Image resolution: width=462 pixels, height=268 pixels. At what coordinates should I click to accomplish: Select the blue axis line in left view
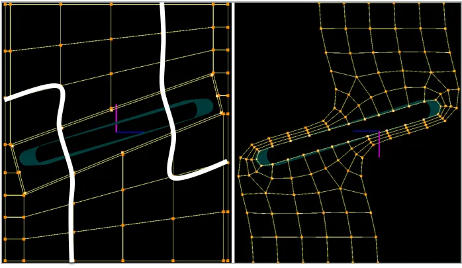130,132
